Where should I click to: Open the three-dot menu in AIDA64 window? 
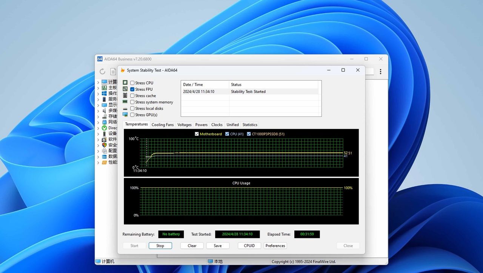click(x=380, y=72)
